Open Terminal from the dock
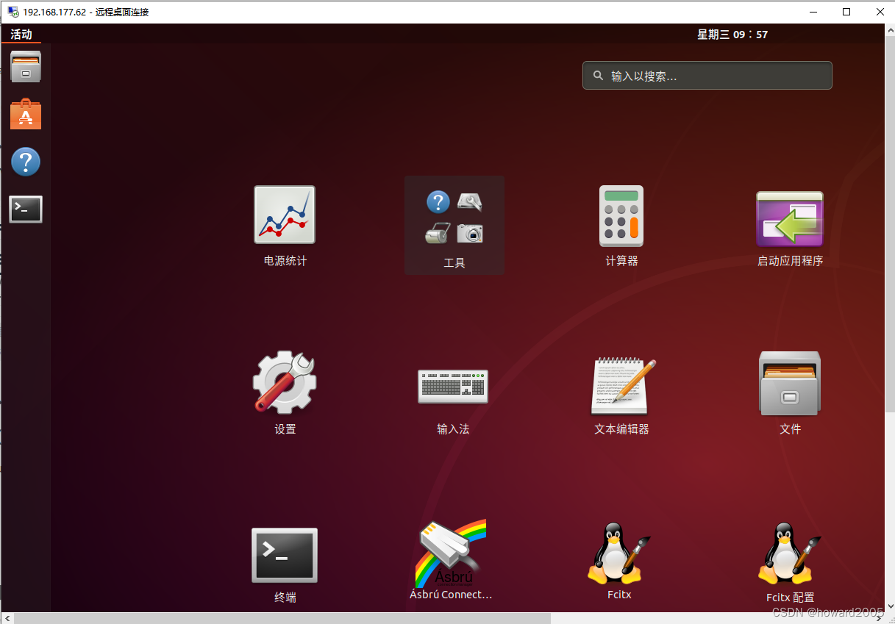Image resolution: width=895 pixels, height=624 pixels. [26, 209]
